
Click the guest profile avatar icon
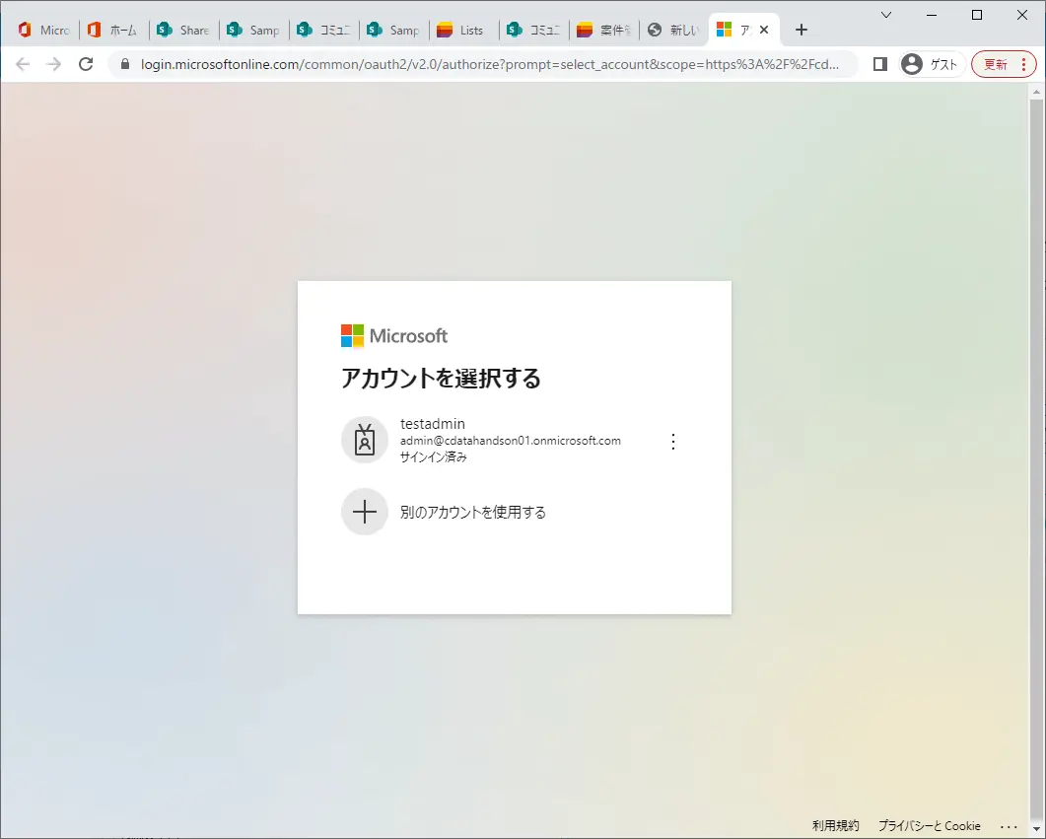[911, 64]
